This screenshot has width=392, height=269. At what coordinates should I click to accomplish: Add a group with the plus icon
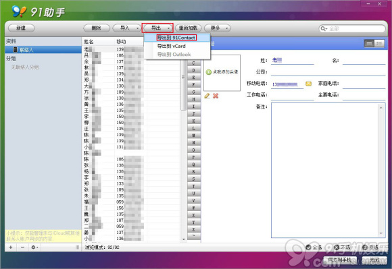[x=11, y=247]
